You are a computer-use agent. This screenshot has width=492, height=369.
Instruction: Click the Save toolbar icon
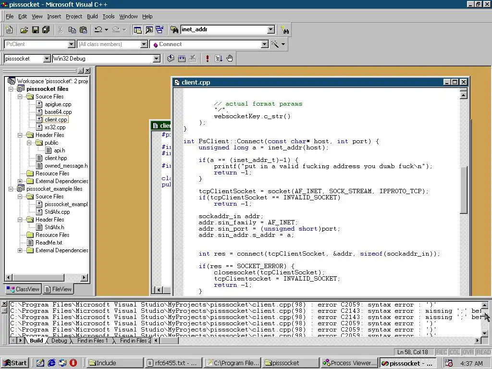36,30
